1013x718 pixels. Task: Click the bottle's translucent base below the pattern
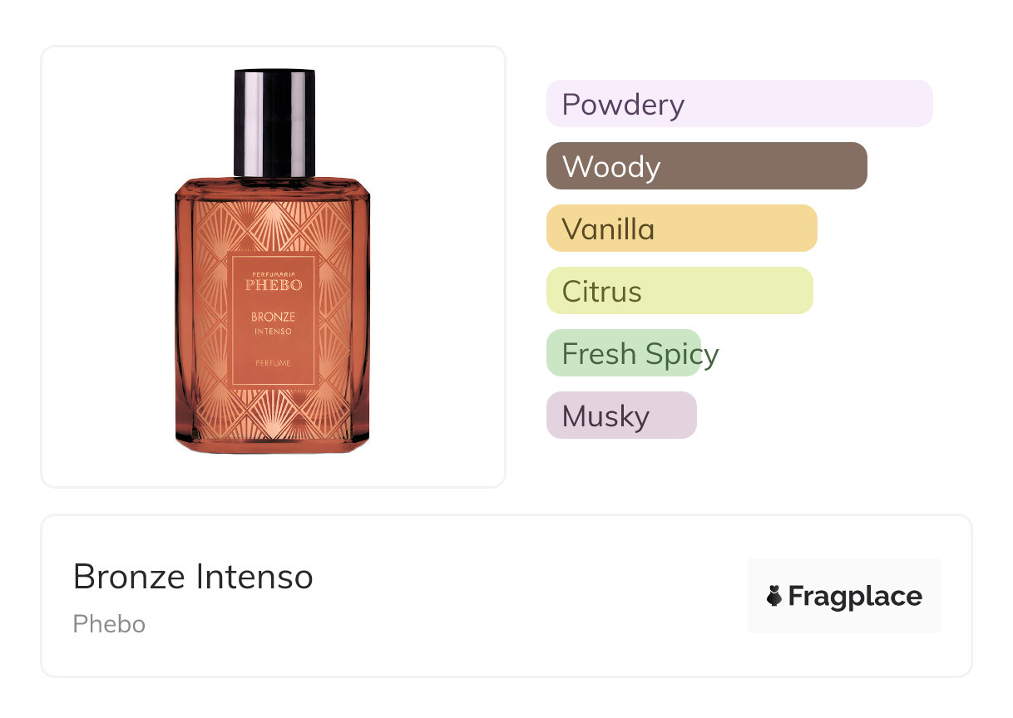273,445
